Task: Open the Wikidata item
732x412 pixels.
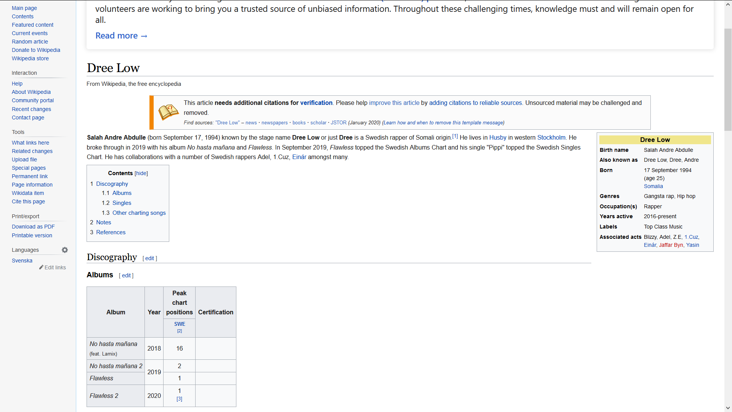Action: click(x=28, y=193)
